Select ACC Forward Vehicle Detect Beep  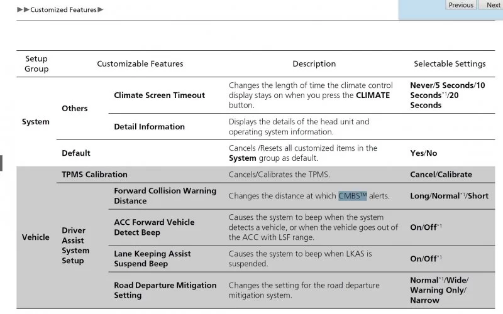click(154, 227)
